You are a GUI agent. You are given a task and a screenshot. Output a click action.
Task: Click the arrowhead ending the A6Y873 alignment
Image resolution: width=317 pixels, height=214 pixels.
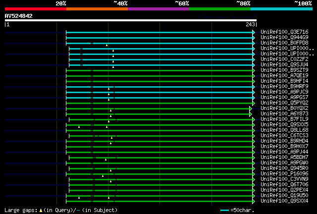[x=251, y=114]
